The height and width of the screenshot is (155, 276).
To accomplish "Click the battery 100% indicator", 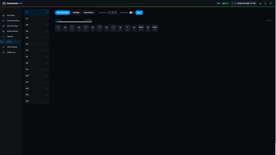I will point(225,3).
